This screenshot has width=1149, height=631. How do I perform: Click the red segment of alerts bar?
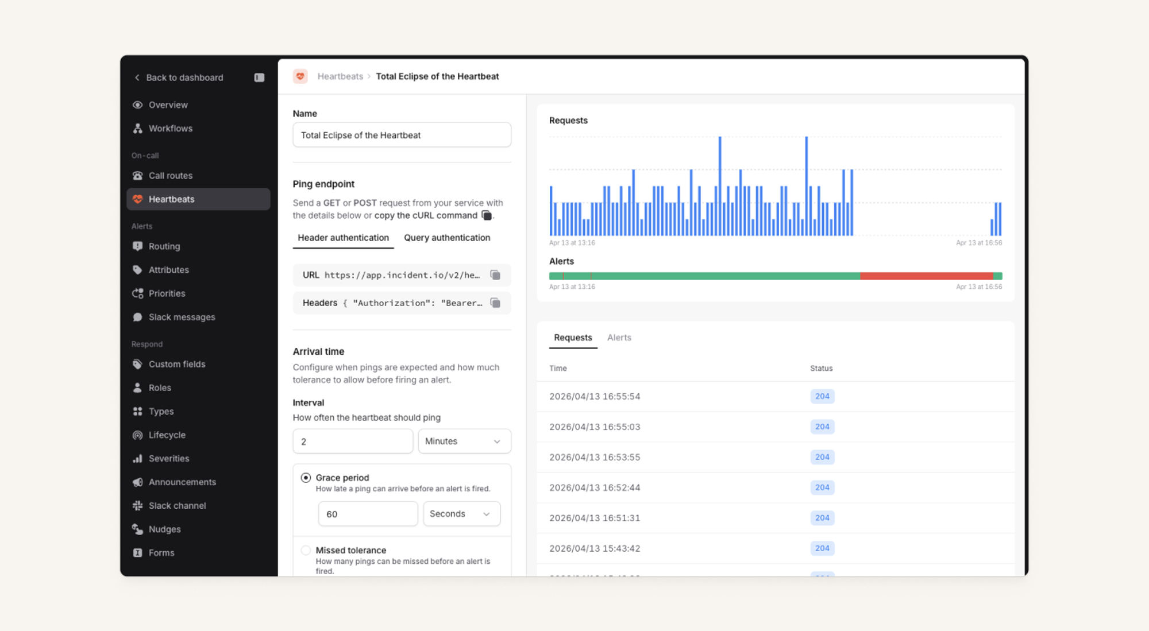click(926, 276)
